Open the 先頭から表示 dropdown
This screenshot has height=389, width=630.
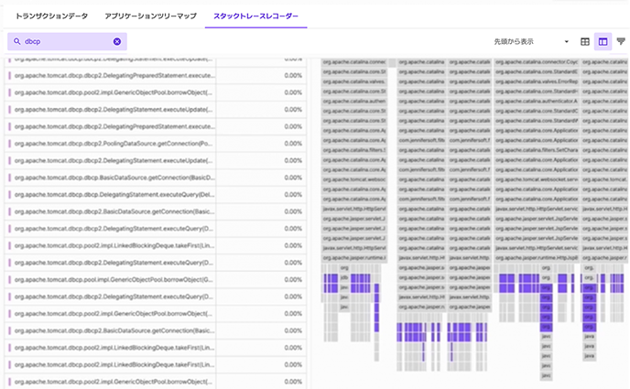(531, 42)
